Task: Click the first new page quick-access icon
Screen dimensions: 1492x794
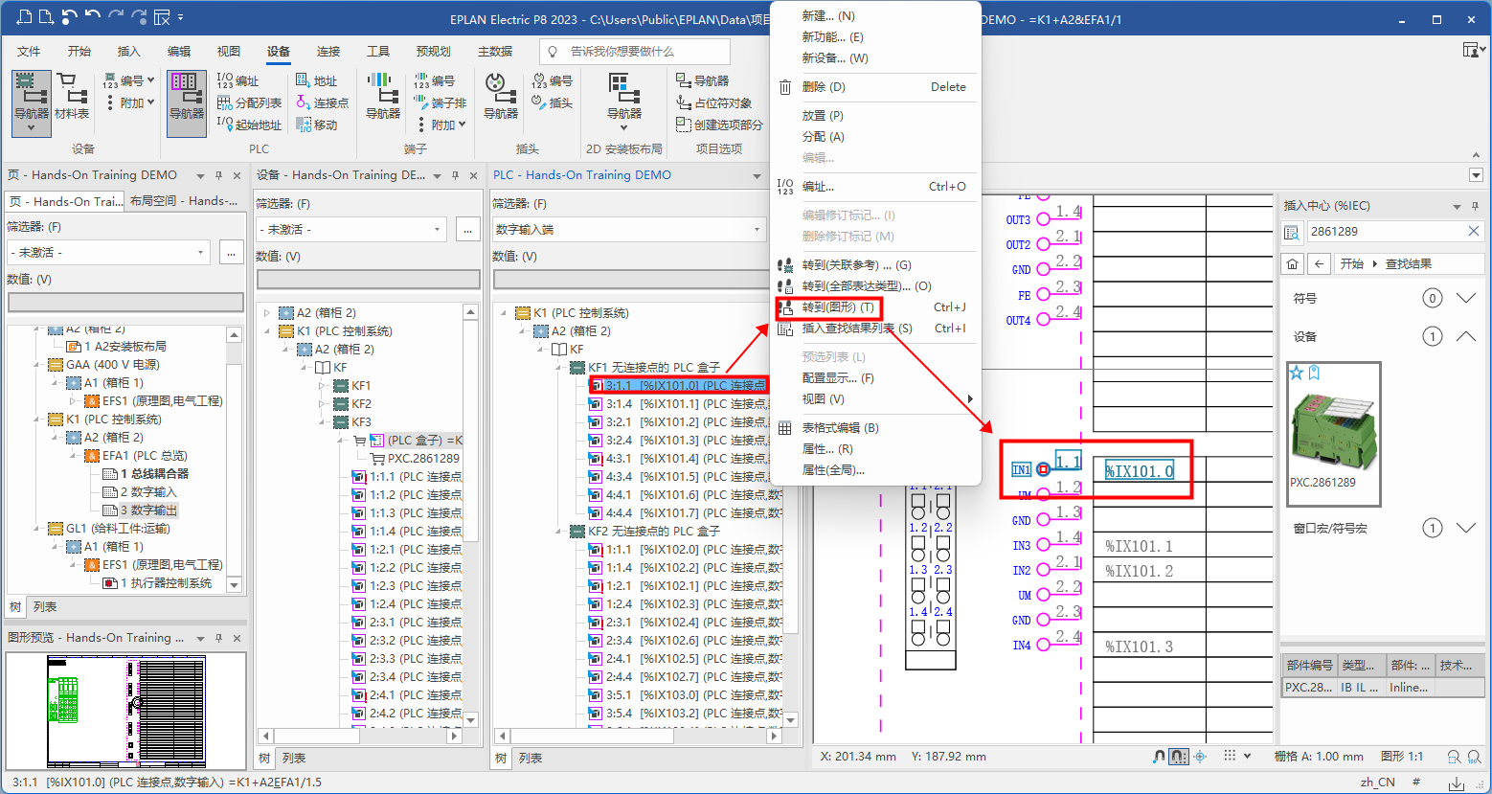Action: point(24,17)
